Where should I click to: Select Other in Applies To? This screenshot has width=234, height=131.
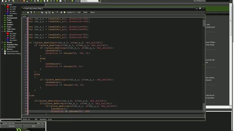(84, 12)
